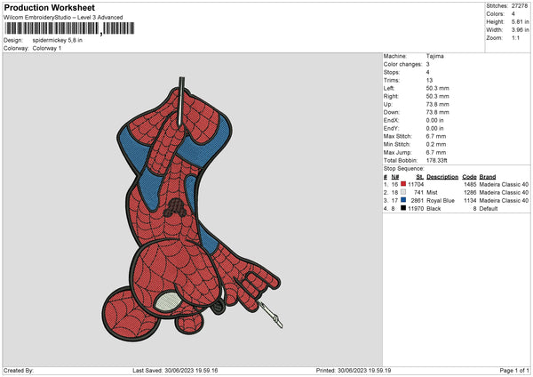Click the Stitches value 27278
This screenshot has width=533, height=377.
(520, 6)
